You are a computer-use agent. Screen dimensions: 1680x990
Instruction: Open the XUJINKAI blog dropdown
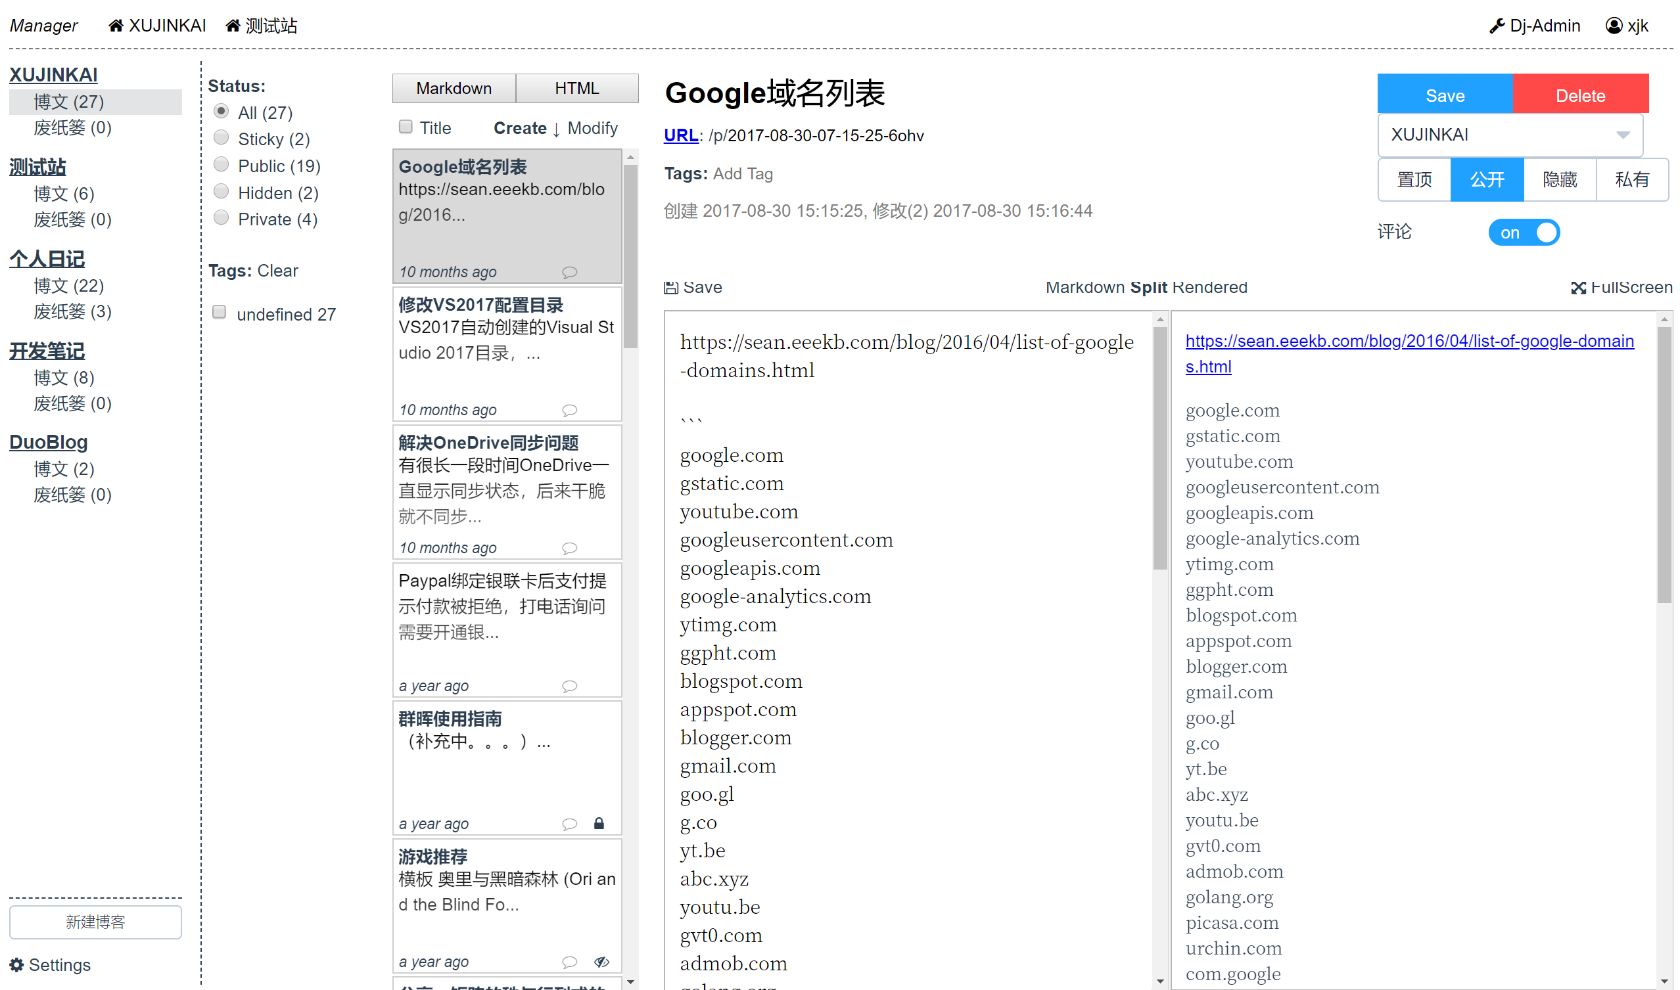point(1509,135)
